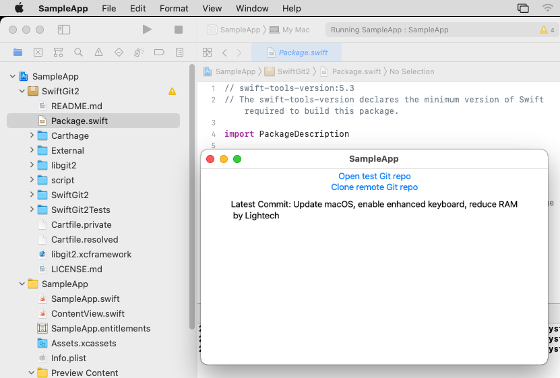Open the Help menu
Screen dimensions: 560x378
(292, 8)
